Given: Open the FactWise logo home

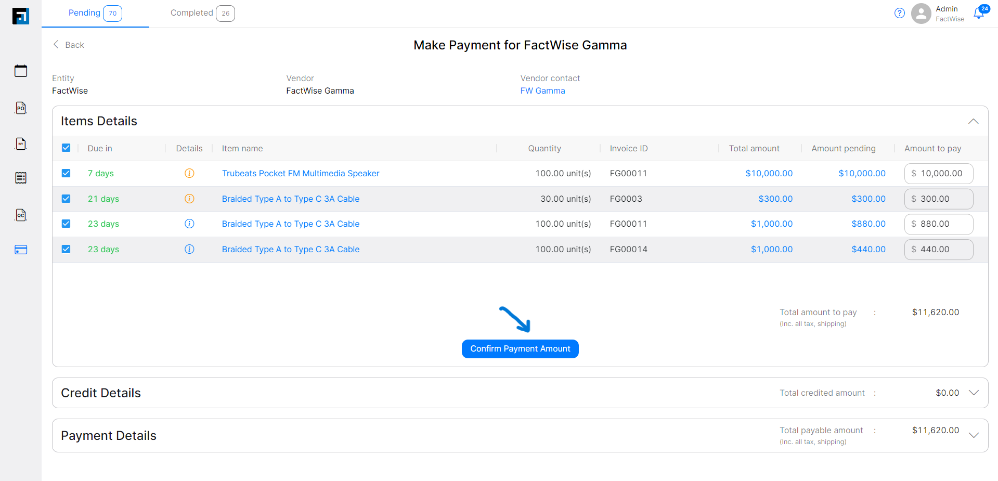Looking at the screenshot, I should (21, 16).
